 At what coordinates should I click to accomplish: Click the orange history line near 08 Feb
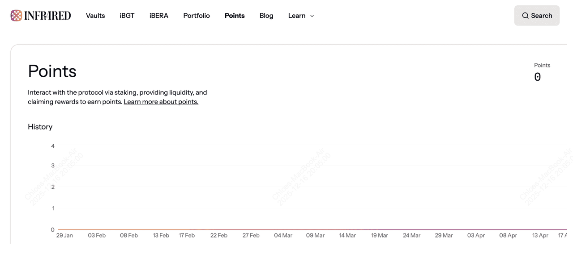tap(129, 229)
